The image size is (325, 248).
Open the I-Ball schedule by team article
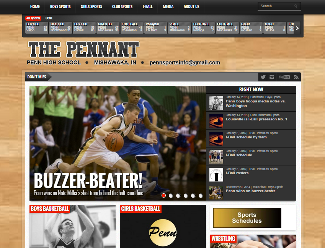tap(246, 137)
